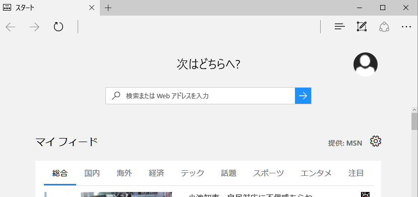Click the マイ フィード heading

point(67,142)
